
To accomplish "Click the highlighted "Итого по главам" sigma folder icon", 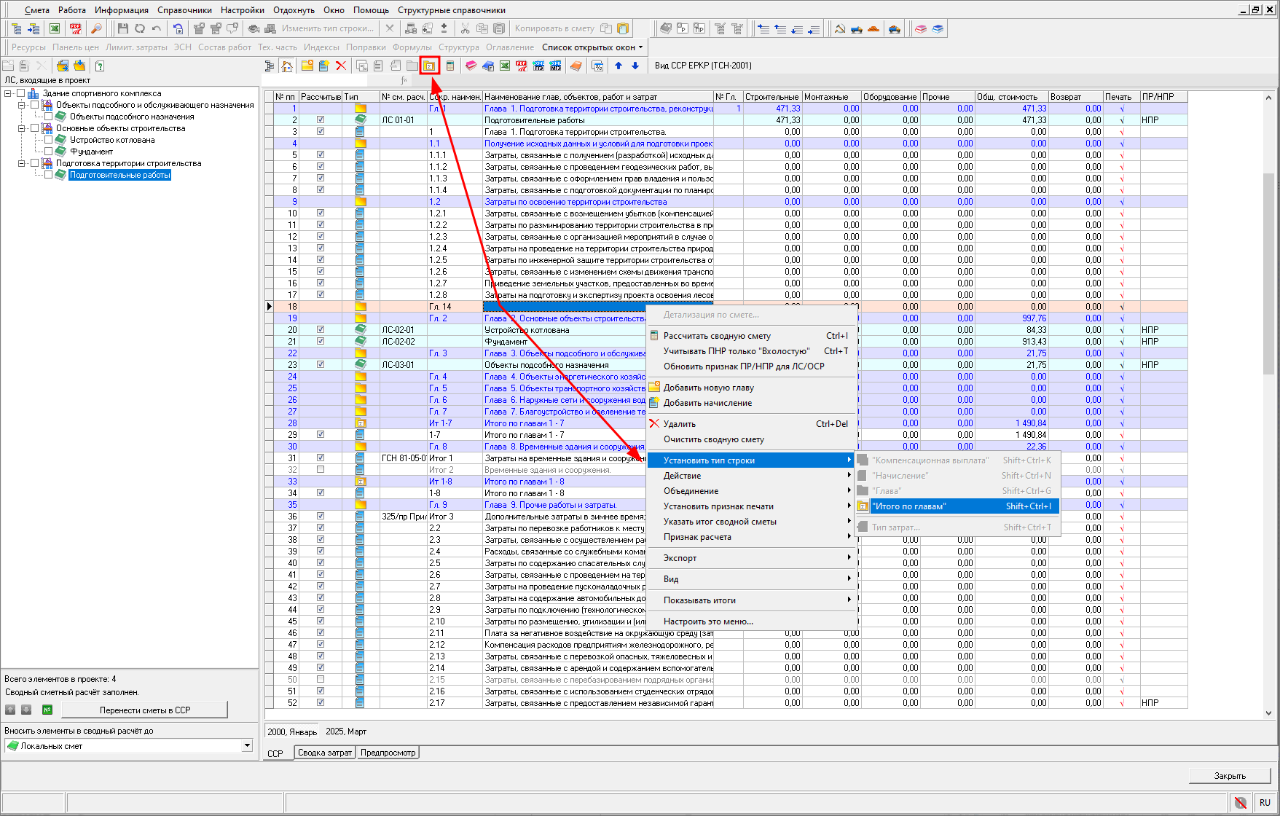I will 429,66.
